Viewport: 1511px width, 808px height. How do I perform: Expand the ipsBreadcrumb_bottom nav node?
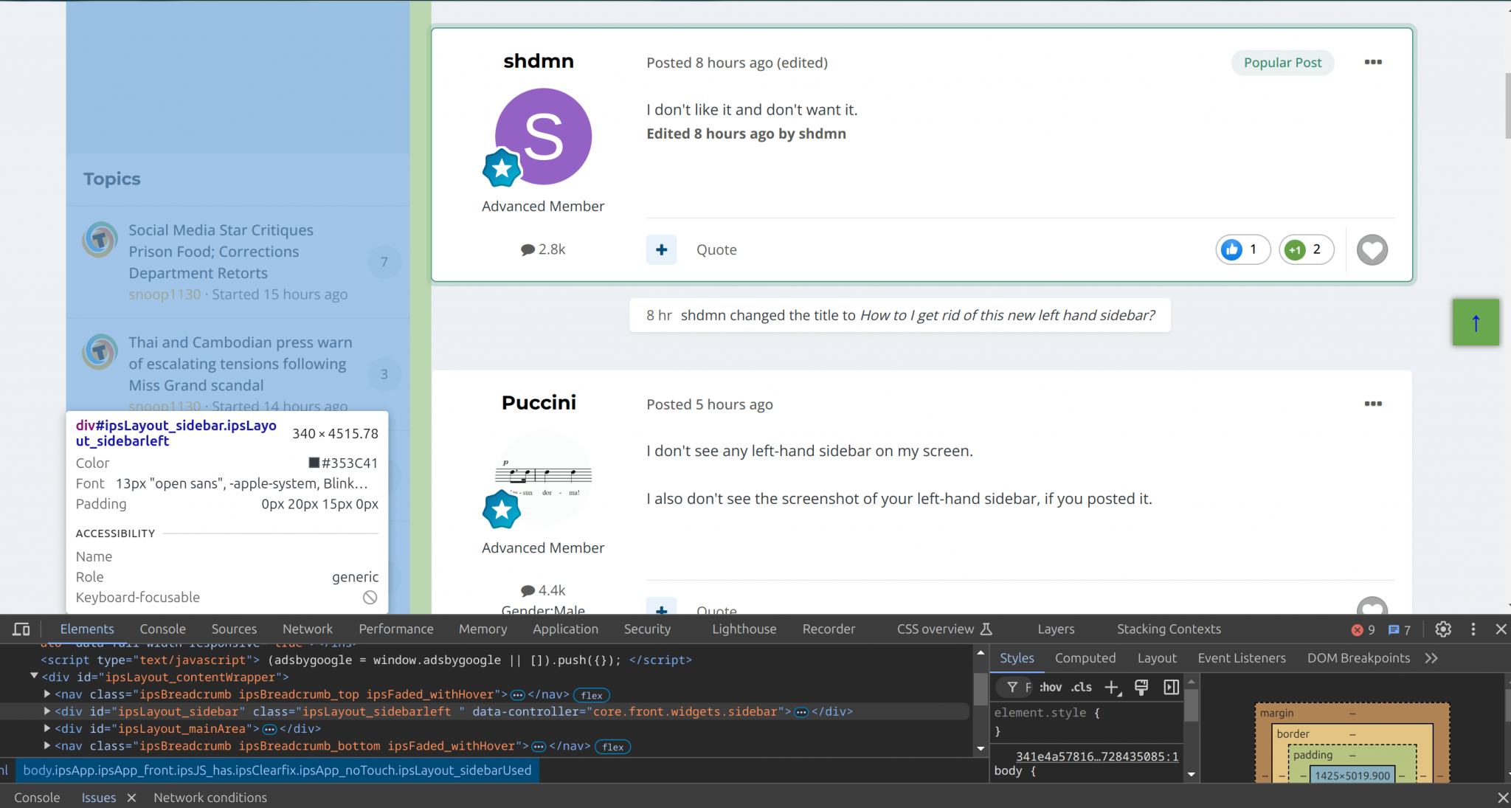pos(47,746)
